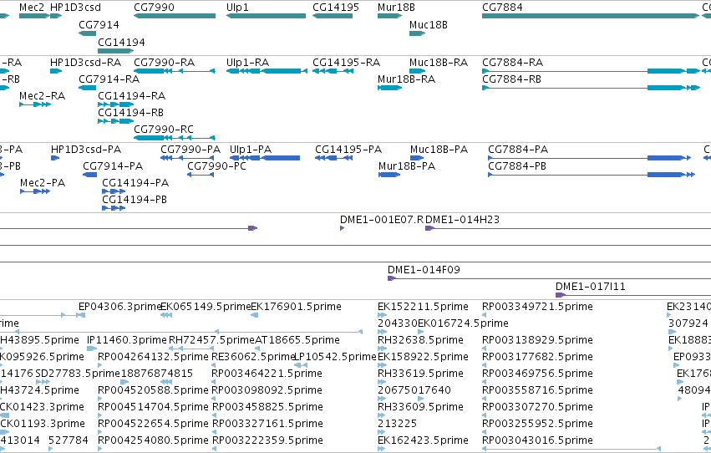Screen dimensions: 711x453
Task: Open the Ulp1-PA protein label
Action: click(x=251, y=149)
